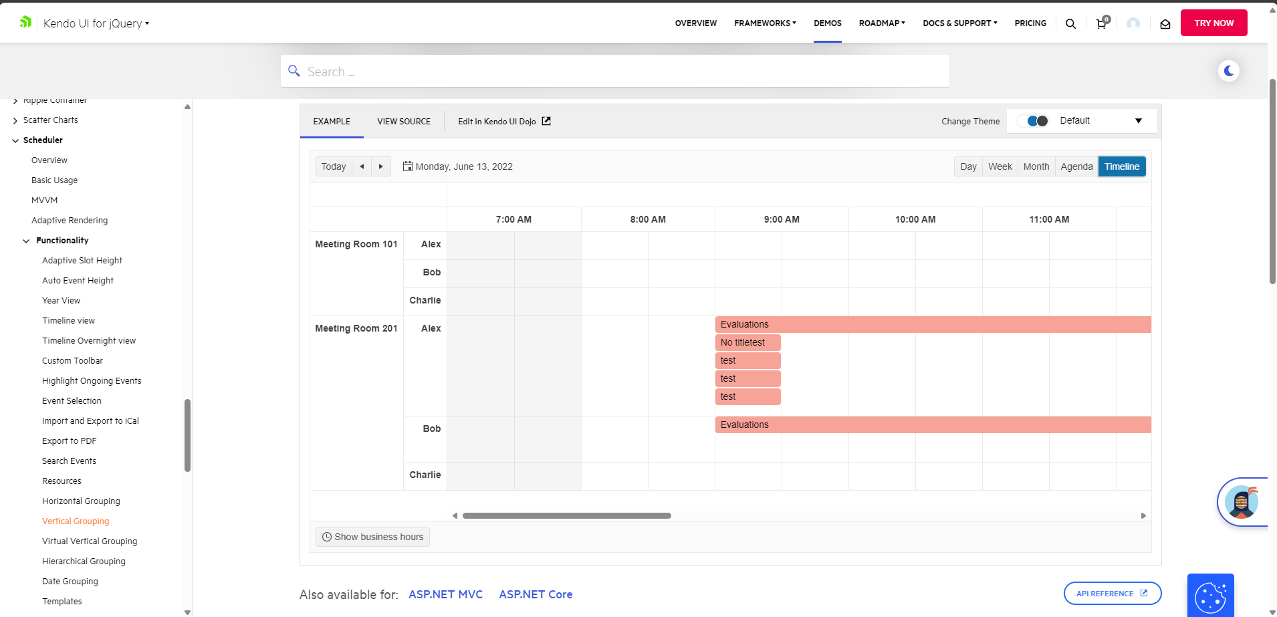Click the header search magnifier icon

(x=1070, y=23)
